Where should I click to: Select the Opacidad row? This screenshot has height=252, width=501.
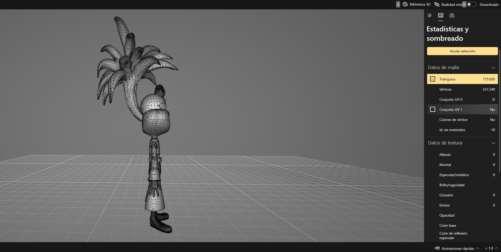click(462, 215)
